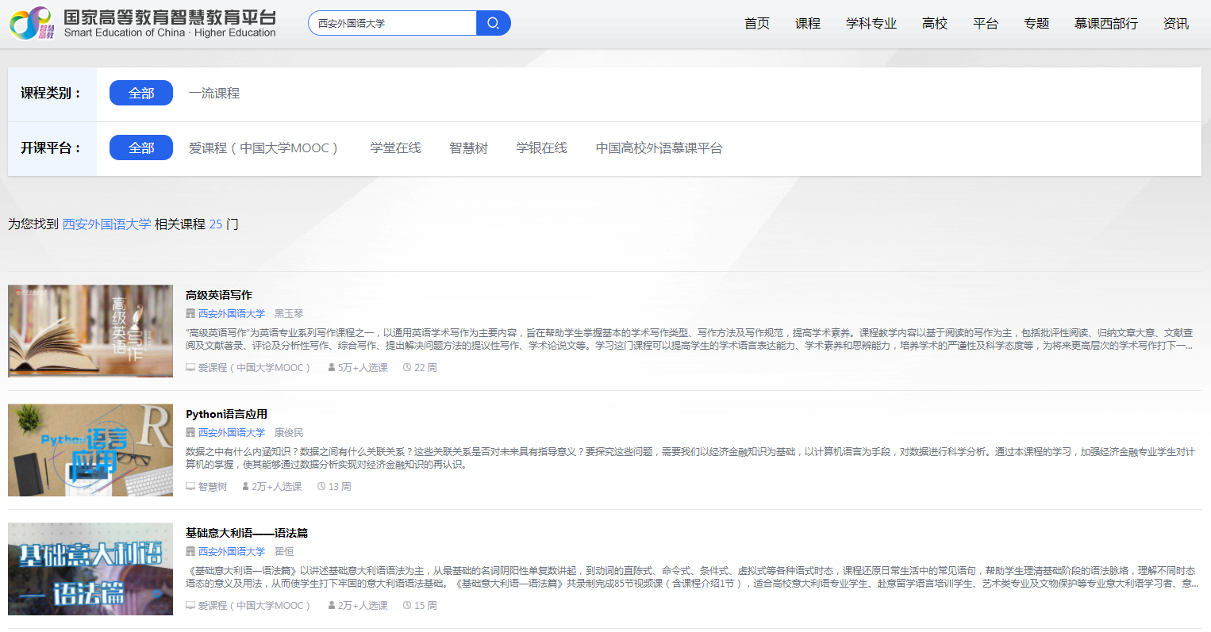Click the 22 周 duration text
Image resolution: width=1211 pixels, height=632 pixels.
[425, 368]
